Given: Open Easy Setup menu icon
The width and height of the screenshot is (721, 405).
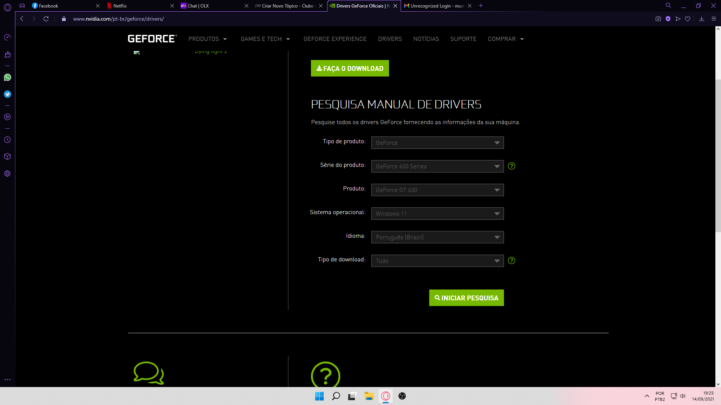Looking at the screenshot, I should pos(714,19).
